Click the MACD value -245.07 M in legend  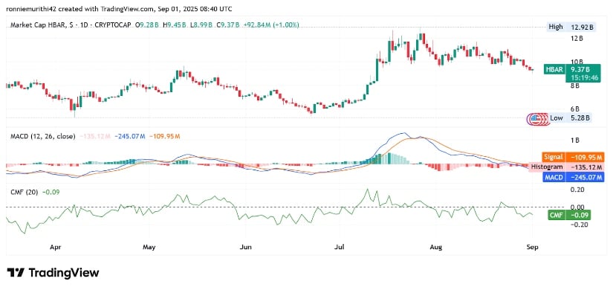(130, 136)
